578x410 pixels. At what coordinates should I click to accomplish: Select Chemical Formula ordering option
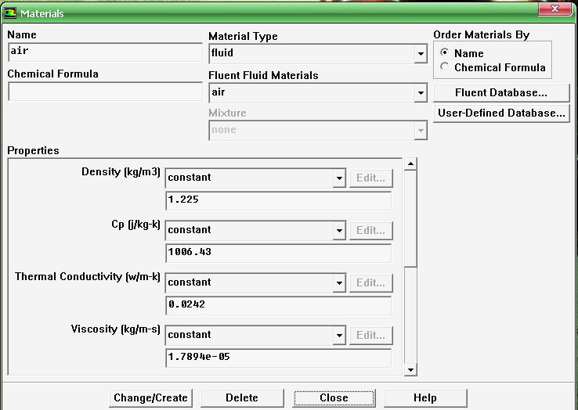coord(445,67)
